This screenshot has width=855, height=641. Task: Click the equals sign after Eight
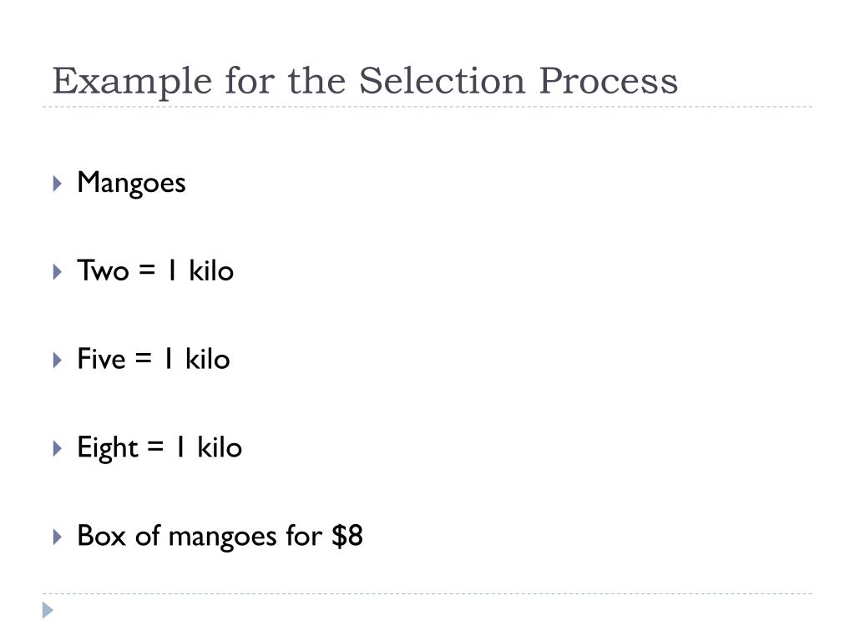[x=155, y=447]
